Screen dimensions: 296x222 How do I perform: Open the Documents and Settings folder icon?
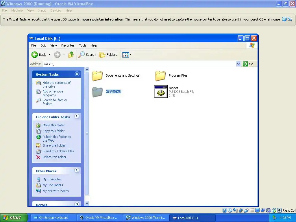coord(97,76)
